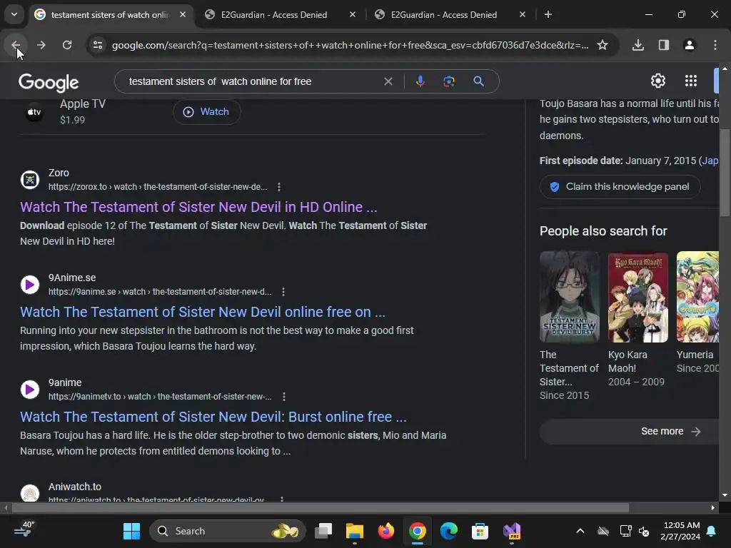The height and width of the screenshot is (548, 731).
Task: Open more options for the 9animetv.to result
Action: (284, 397)
